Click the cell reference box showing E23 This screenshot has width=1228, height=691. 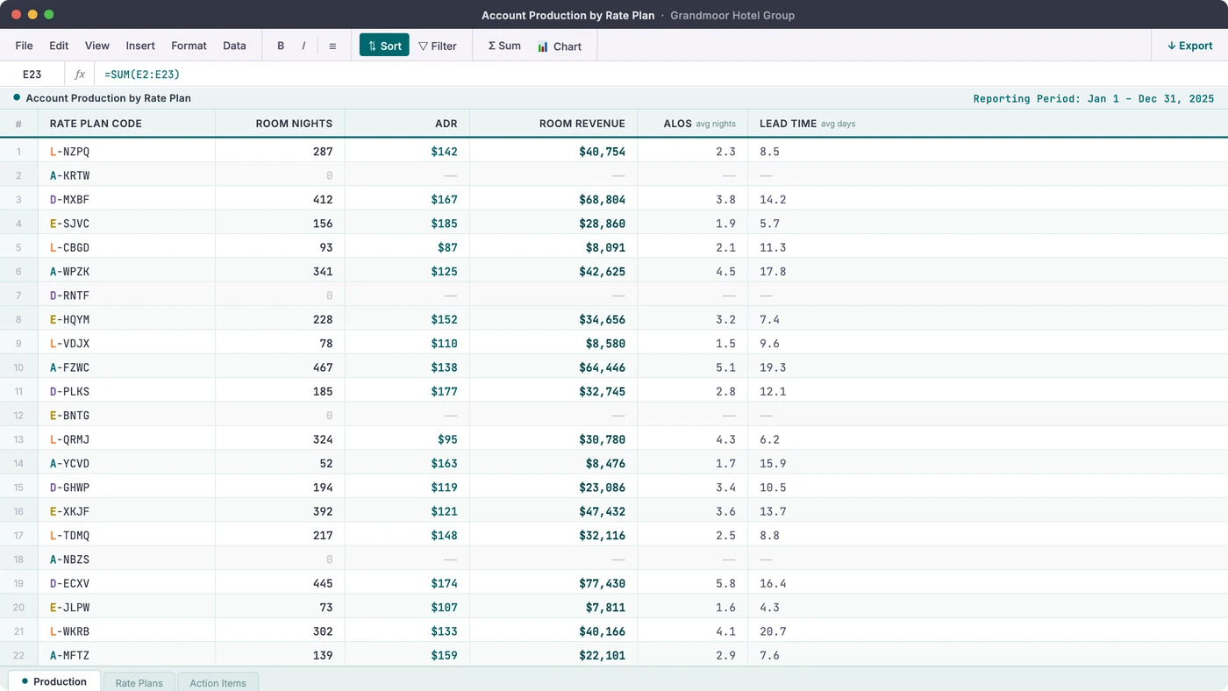coord(32,75)
